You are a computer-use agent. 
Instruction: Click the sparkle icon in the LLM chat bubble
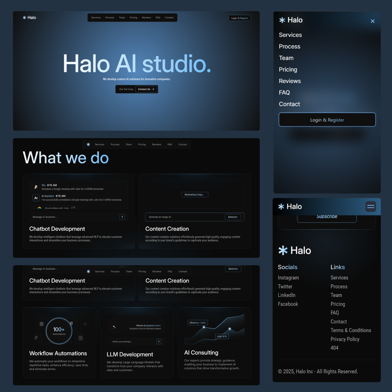coord(114,327)
